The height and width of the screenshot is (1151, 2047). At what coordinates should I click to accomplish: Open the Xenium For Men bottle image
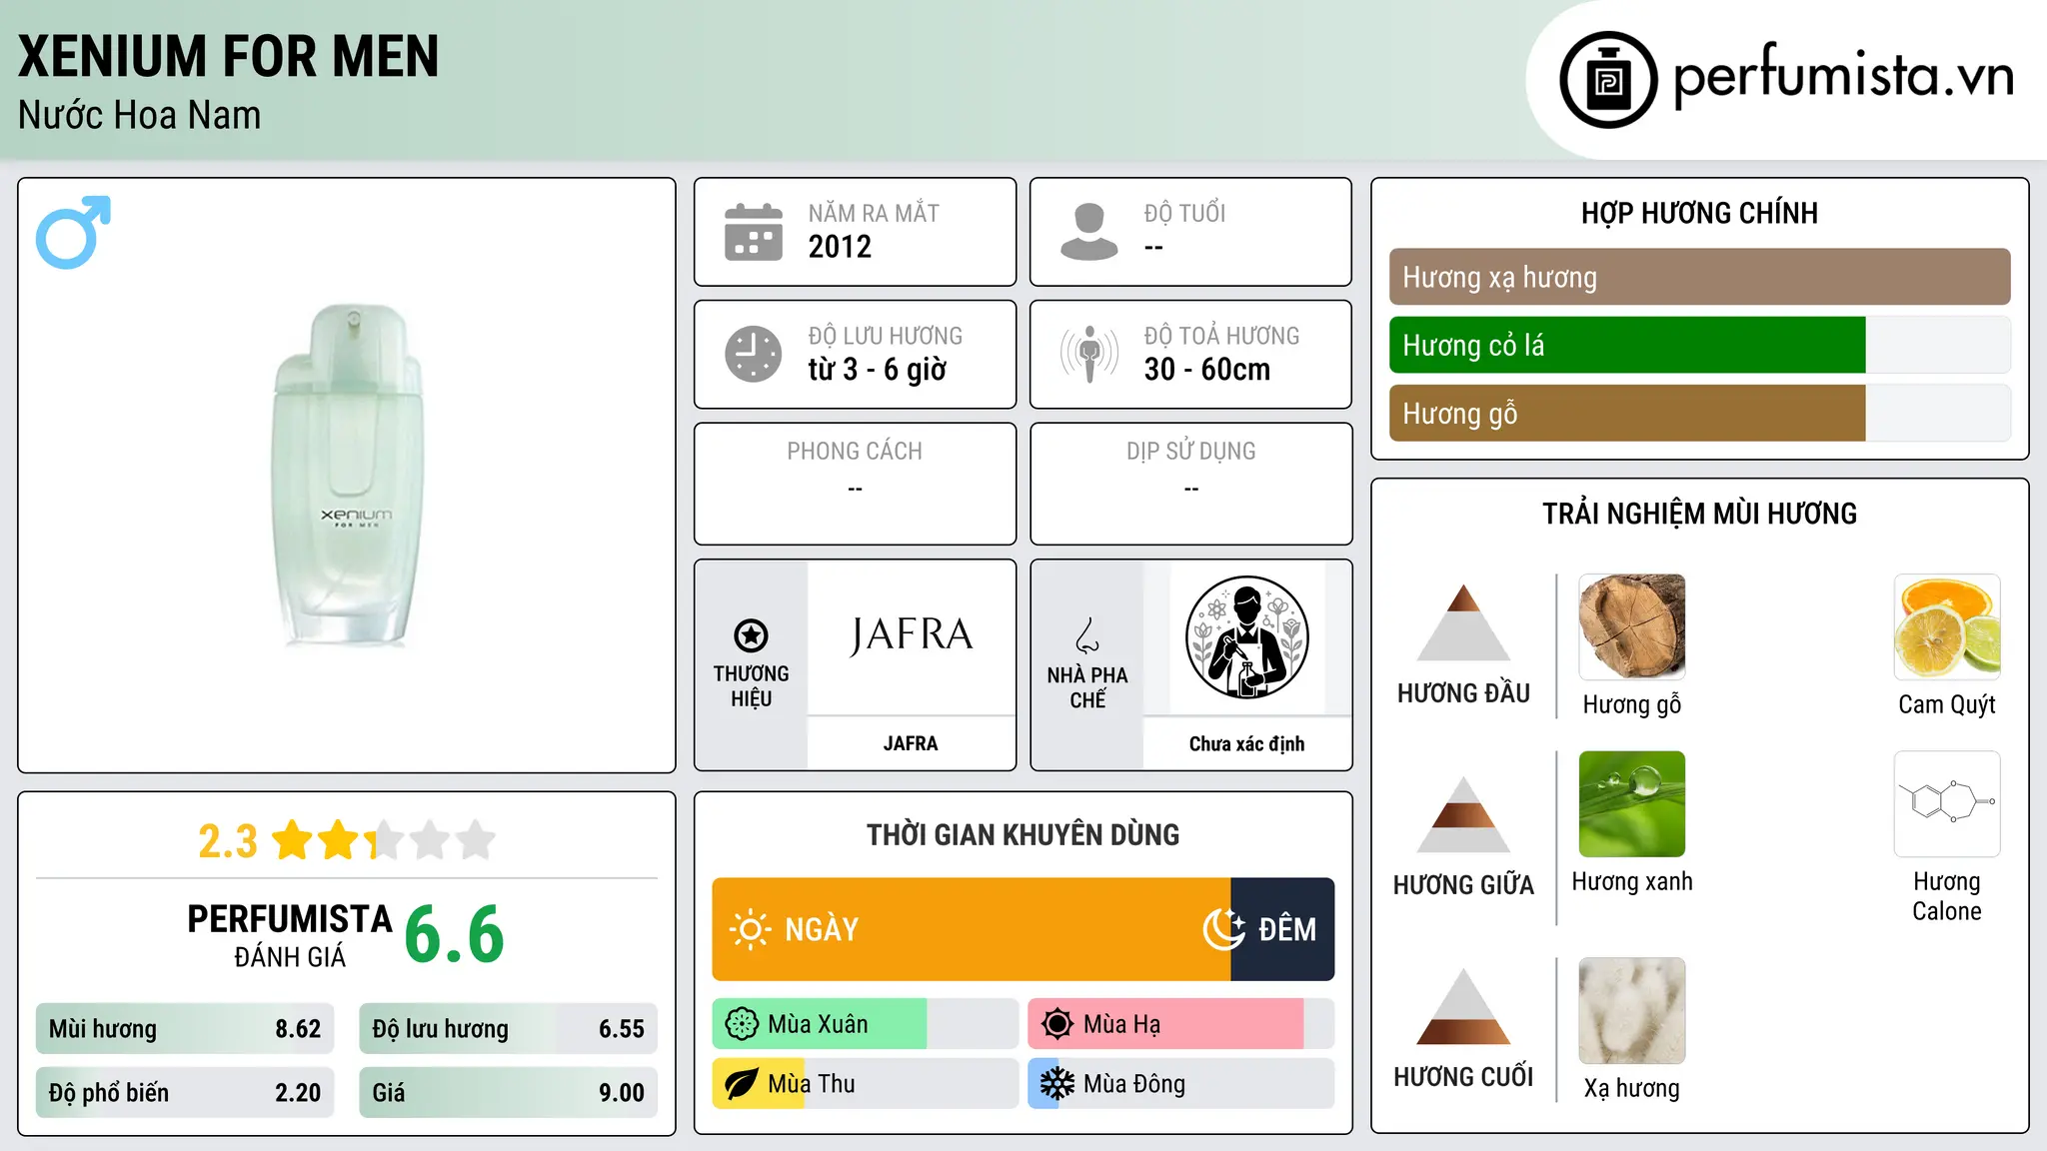click(x=347, y=476)
